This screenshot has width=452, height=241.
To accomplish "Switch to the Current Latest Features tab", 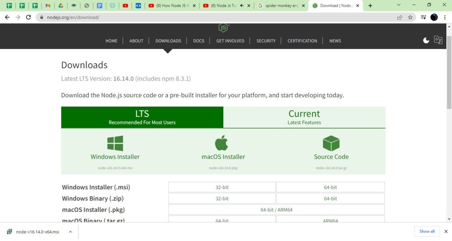I will [304, 117].
